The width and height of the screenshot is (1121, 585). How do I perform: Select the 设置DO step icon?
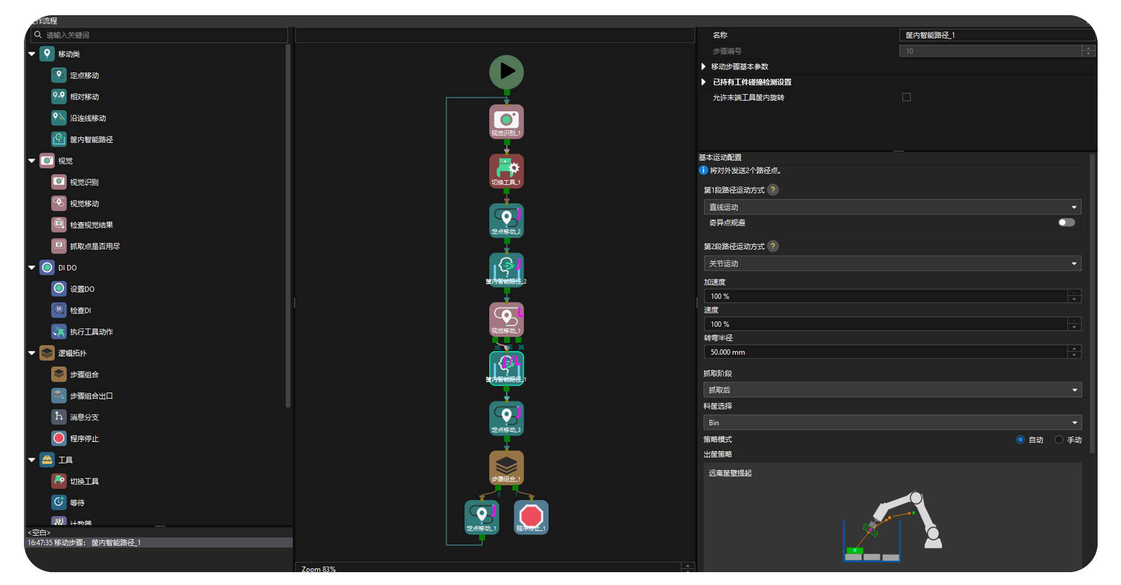(x=59, y=288)
